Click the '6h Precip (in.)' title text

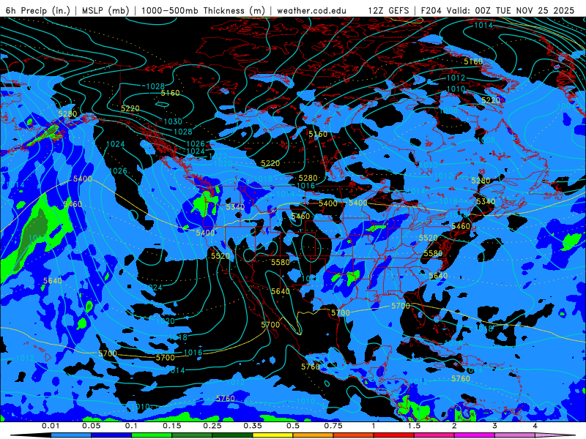pyautogui.click(x=38, y=10)
